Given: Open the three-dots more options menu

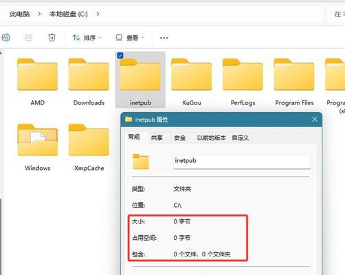Looking at the screenshot, I should [x=164, y=38].
